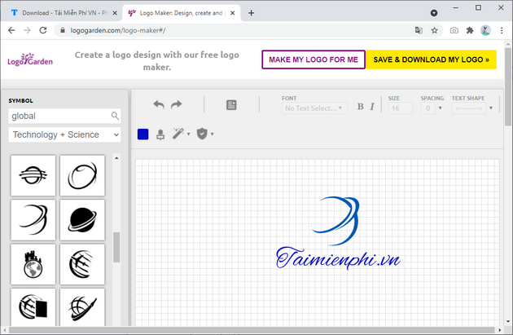This screenshot has width=513, height=335.
Task: Open the spacing dropdown arrow
Action: coord(440,108)
